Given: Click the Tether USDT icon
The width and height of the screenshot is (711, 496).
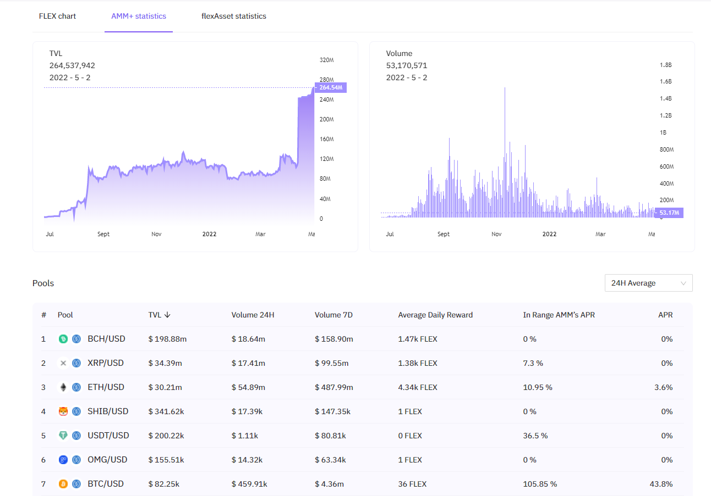Looking at the screenshot, I should click(63, 436).
